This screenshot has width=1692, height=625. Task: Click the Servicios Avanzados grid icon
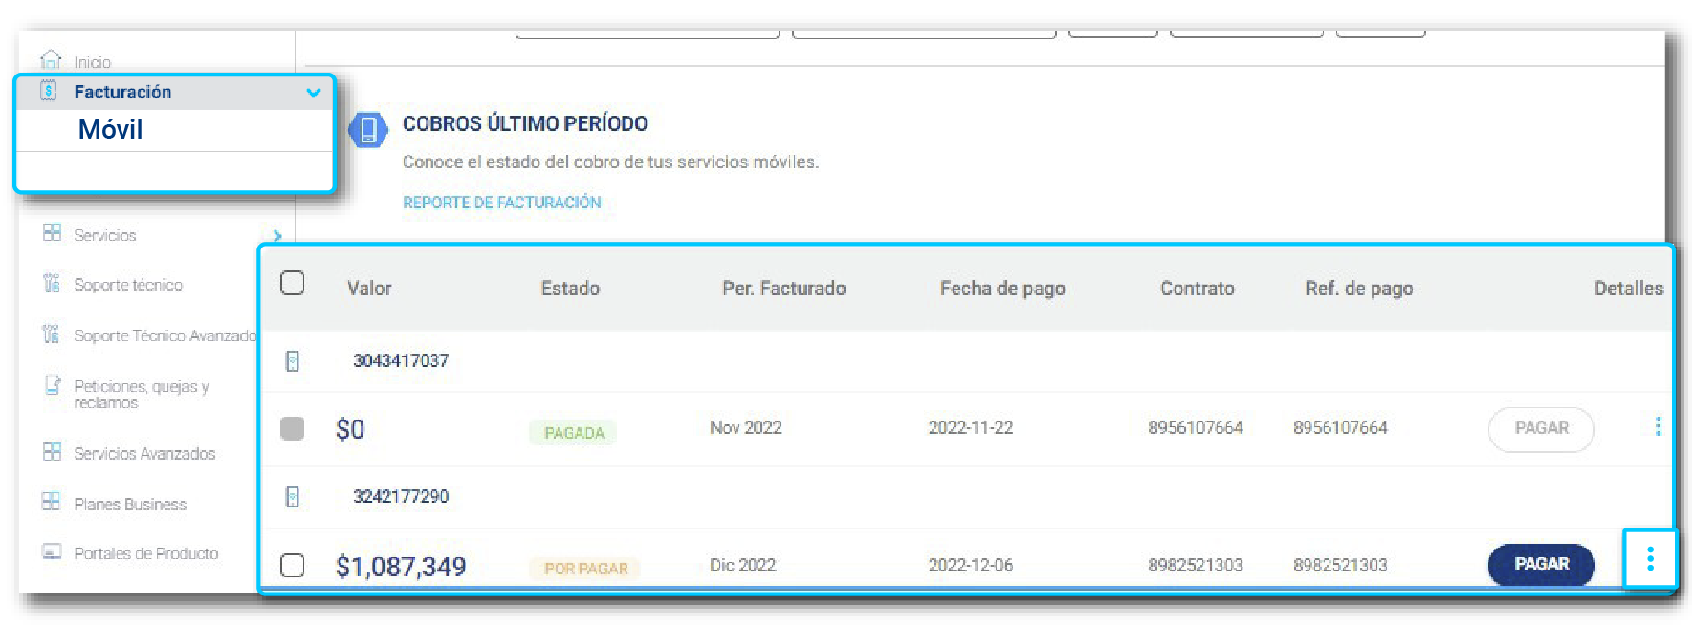pos(52,452)
